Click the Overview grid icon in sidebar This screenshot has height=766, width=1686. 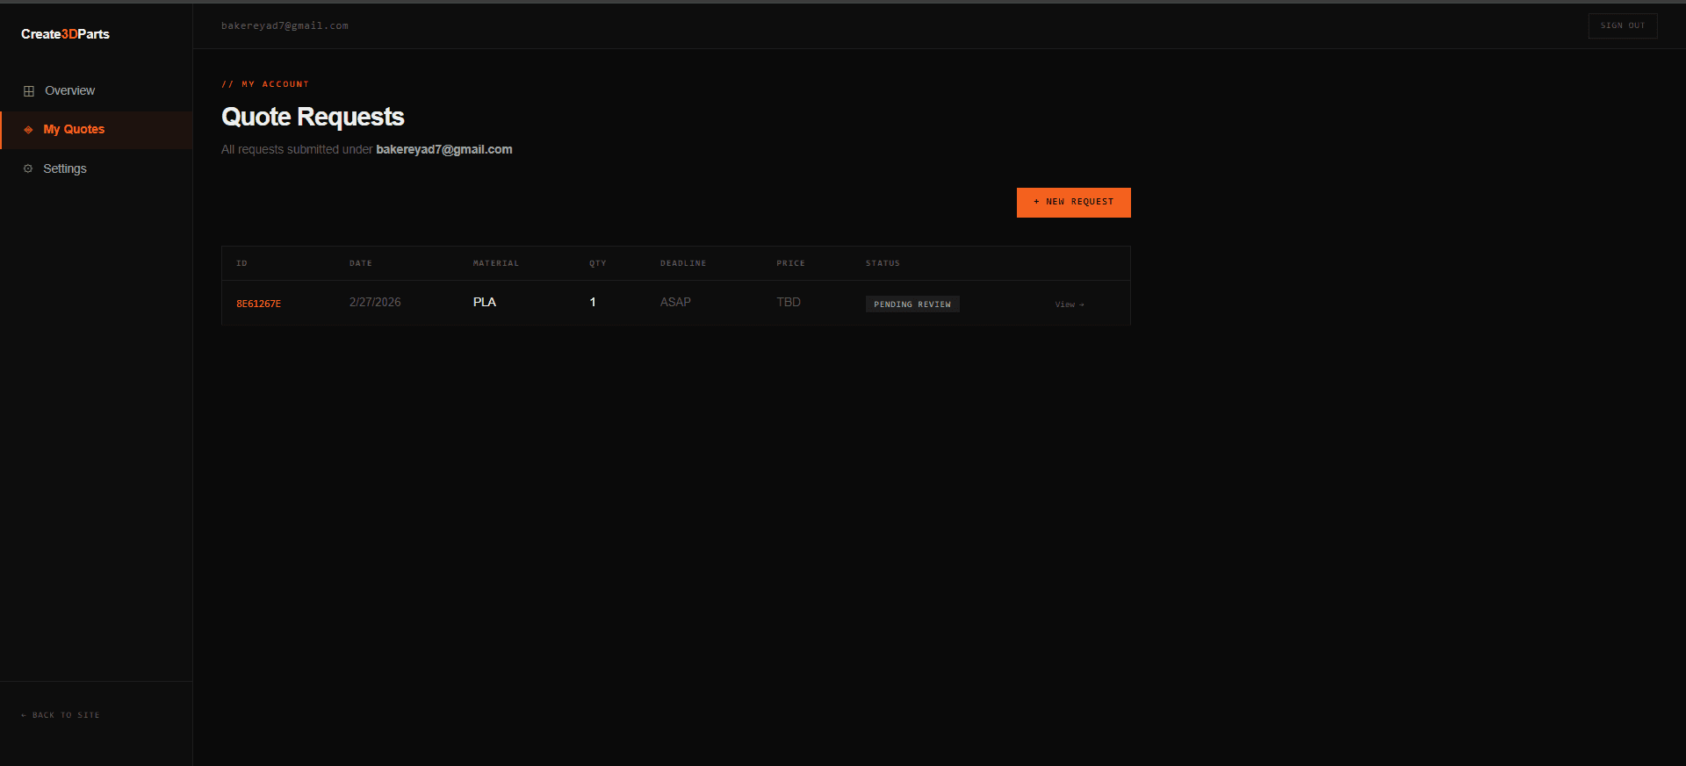29,91
